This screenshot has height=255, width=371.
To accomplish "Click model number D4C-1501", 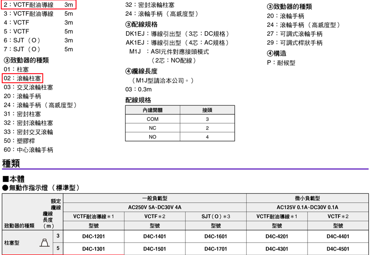I will [155, 249].
